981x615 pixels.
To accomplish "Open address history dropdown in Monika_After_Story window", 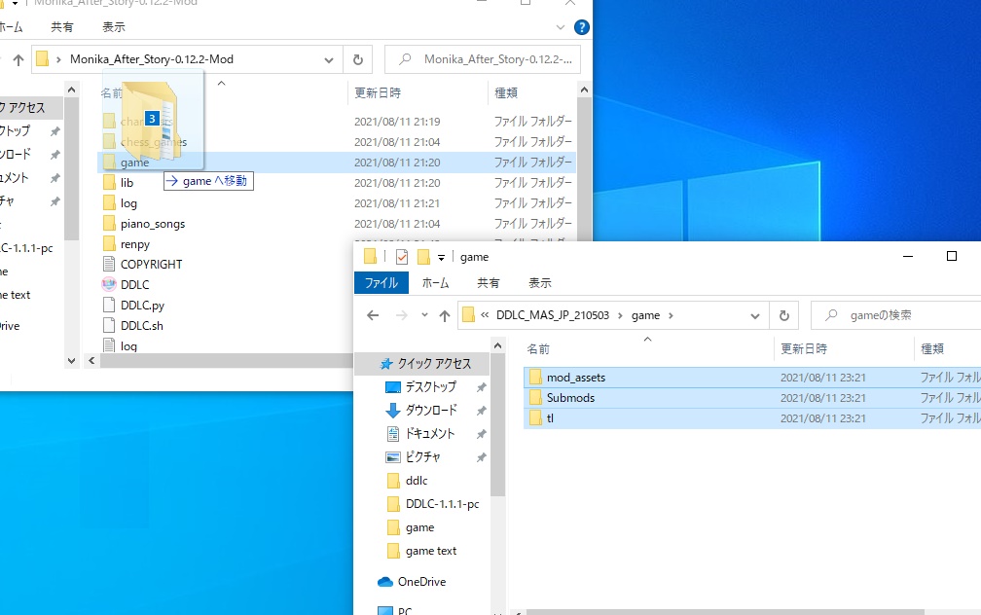I will click(329, 60).
